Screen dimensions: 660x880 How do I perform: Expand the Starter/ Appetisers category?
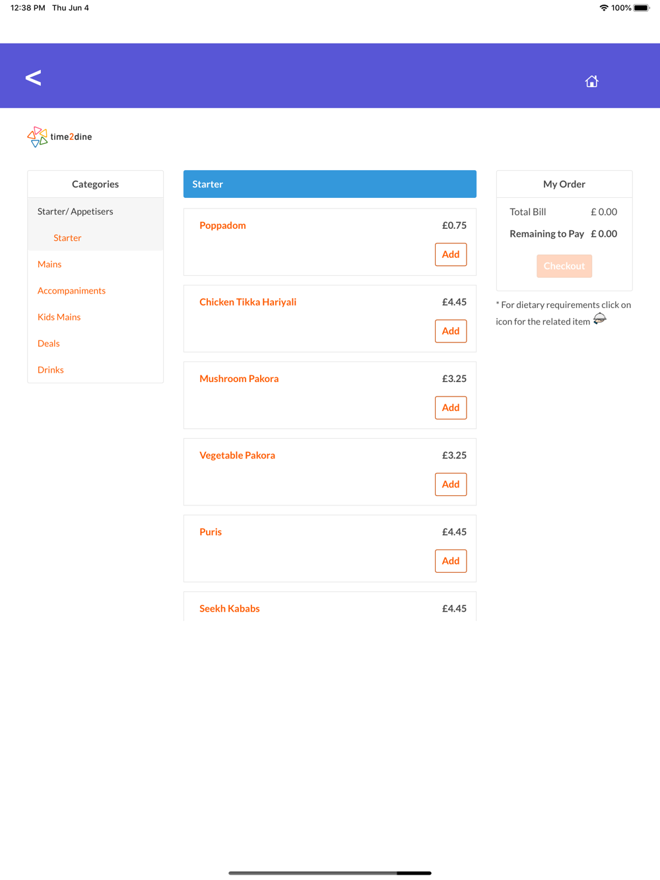pos(75,211)
